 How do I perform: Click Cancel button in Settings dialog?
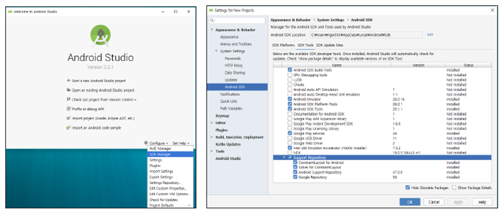tap(434, 202)
